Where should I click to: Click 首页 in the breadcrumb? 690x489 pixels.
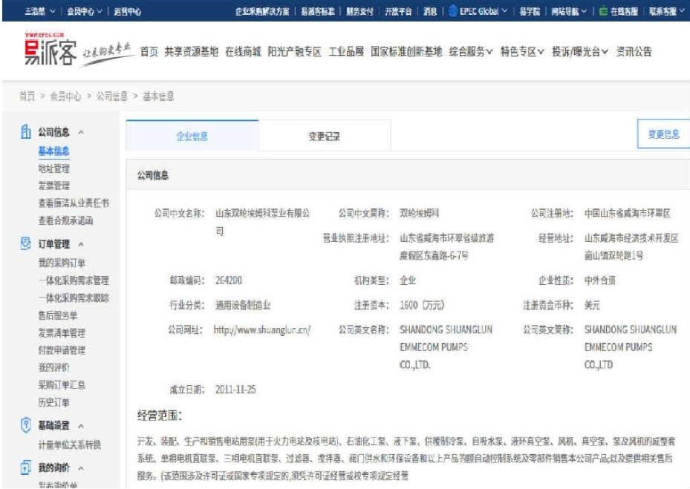click(27, 96)
